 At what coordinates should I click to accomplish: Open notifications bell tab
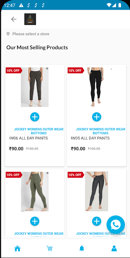(82, 248)
